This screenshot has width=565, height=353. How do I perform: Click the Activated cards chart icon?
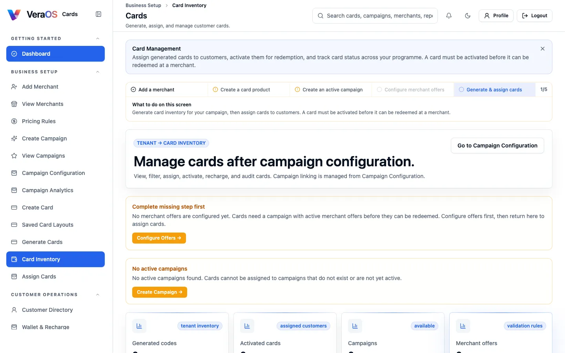247,326
